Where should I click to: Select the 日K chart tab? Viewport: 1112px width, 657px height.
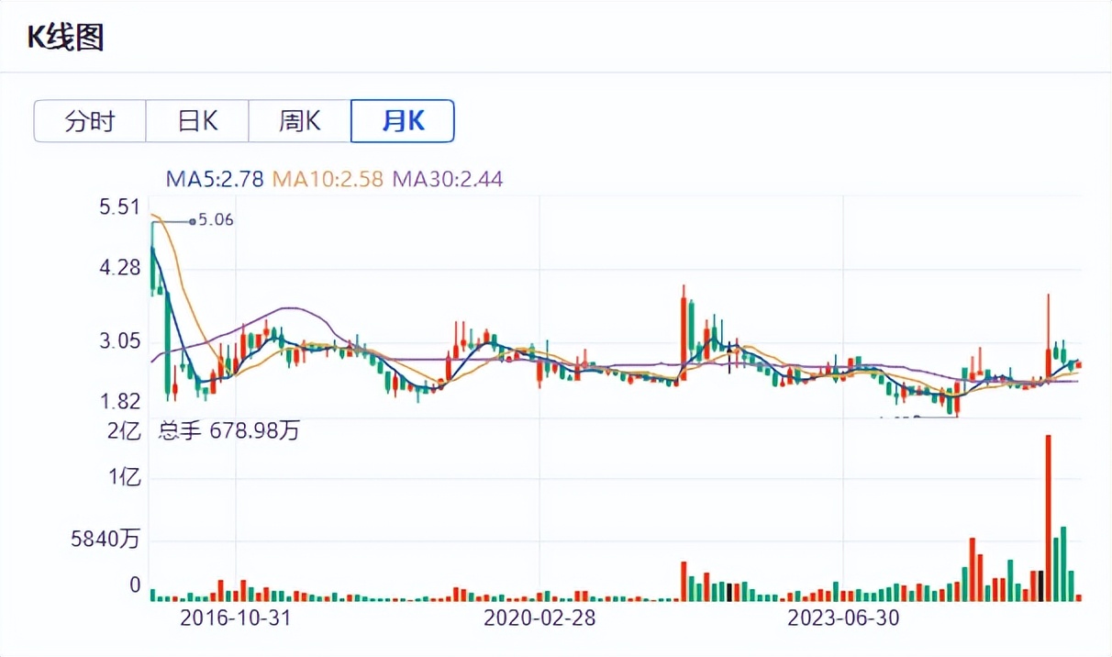click(x=197, y=121)
